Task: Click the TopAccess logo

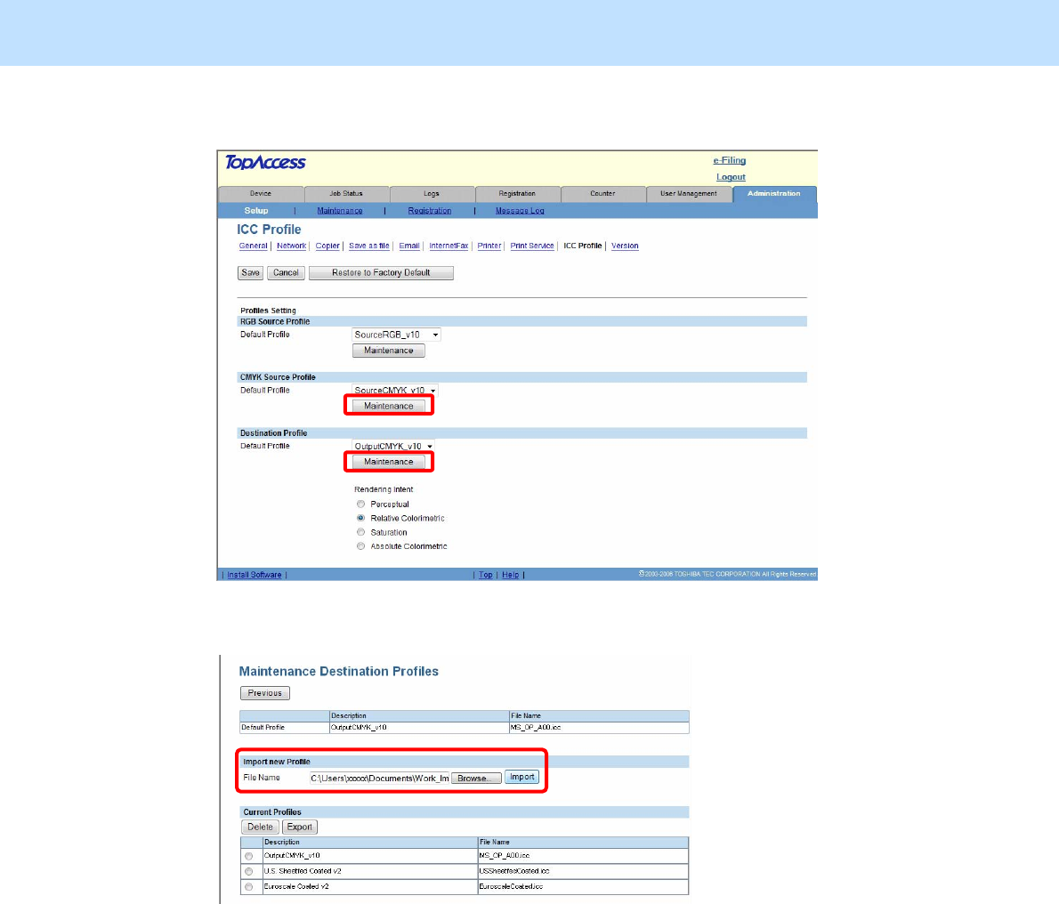Action: pyautogui.click(x=265, y=163)
